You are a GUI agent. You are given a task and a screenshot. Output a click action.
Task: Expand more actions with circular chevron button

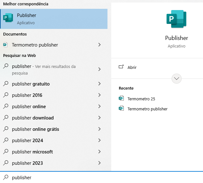point(177,79)
